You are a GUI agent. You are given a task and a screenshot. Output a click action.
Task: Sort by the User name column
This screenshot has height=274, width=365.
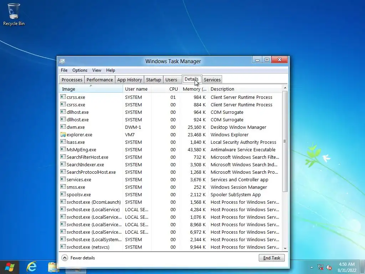(x=137, y=89)
